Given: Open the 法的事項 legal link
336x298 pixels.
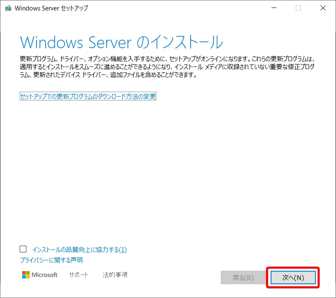Looking at the screenshot, I should click(x=115, y=275).
